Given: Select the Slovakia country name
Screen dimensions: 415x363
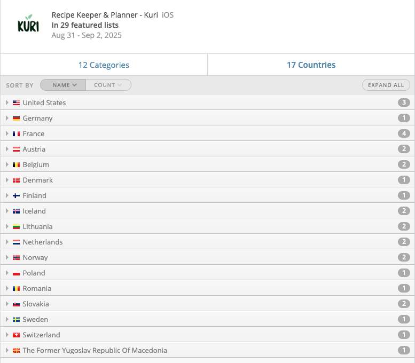Looking at the screenshot, I should (36, 304).
